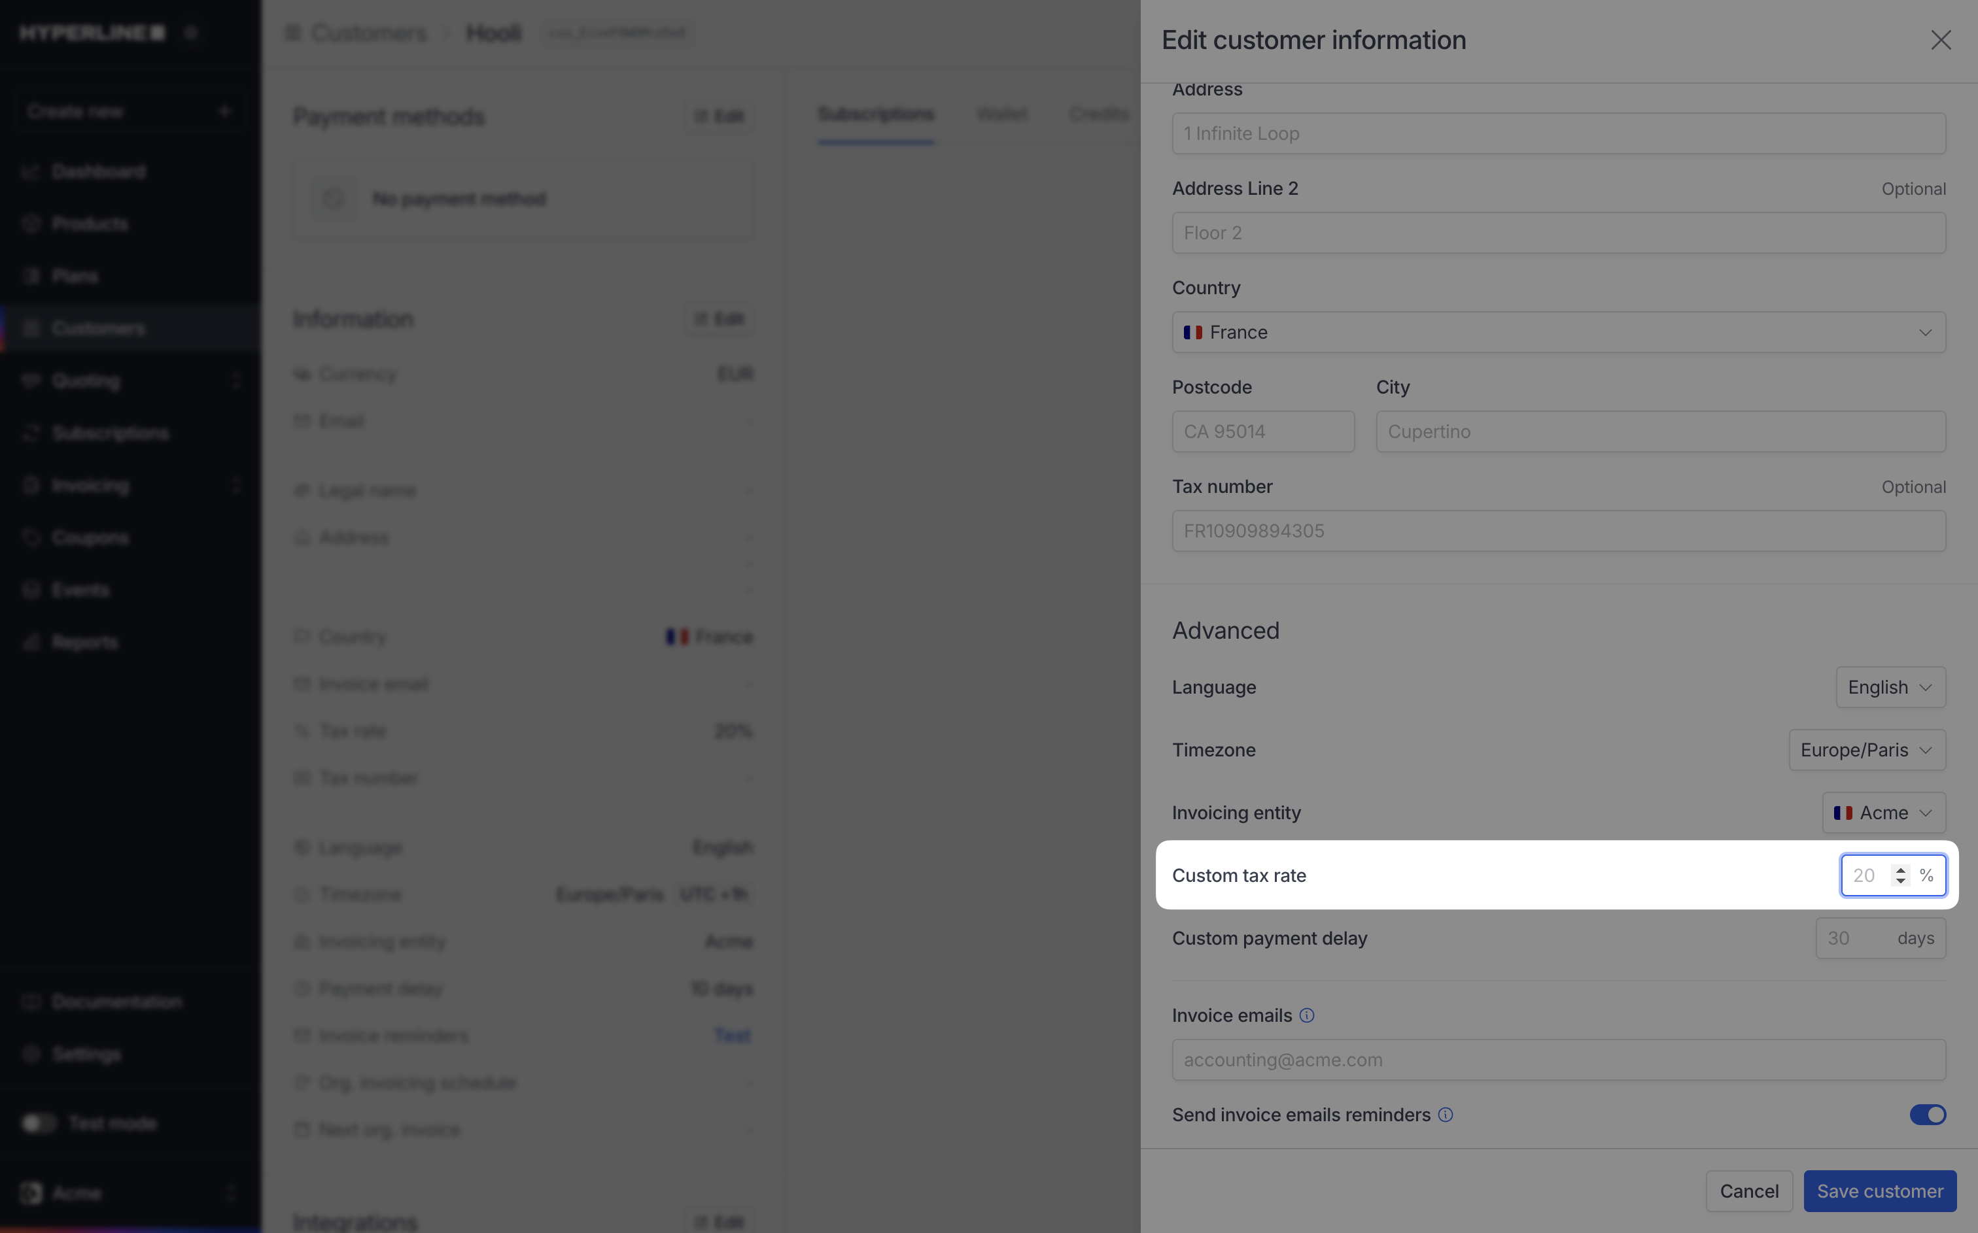Click the Hyperline logo

92,33
